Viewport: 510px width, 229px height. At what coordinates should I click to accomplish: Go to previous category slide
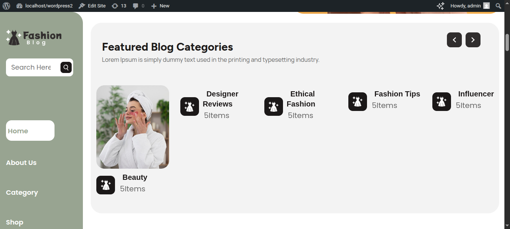(454, 40)
